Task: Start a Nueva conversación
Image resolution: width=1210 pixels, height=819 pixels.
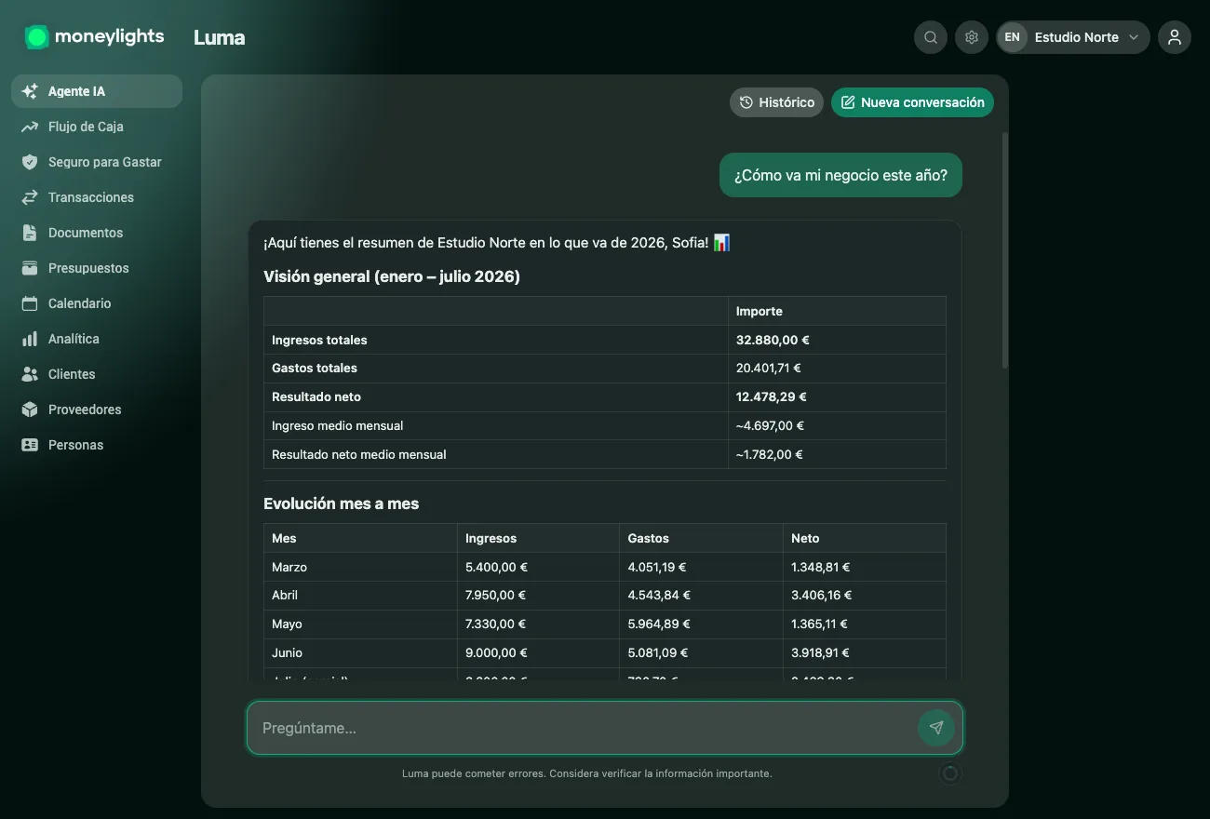Action: [x=912, y=102]
